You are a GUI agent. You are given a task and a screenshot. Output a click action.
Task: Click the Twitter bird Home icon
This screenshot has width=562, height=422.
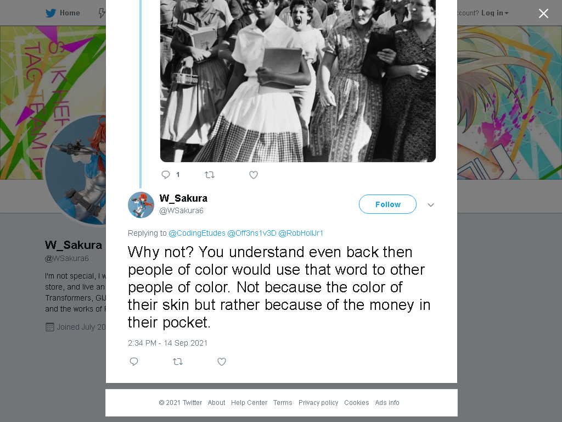(x=50, y=13)
